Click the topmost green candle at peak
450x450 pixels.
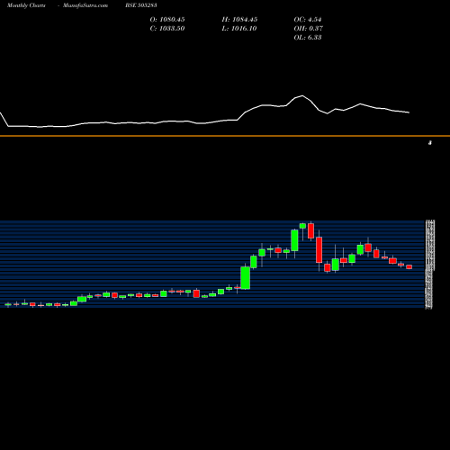(x=302, y=226)
